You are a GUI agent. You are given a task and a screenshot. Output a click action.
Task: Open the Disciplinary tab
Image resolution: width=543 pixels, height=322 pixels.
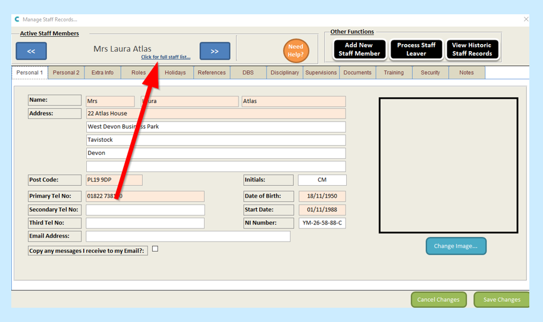[x=285, y=73]
